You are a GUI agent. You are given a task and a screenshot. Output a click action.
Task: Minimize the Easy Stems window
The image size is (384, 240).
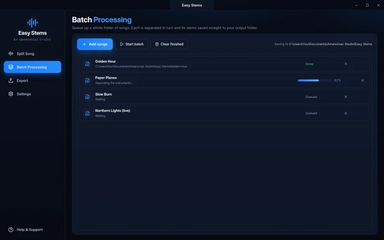pos(356,5)
